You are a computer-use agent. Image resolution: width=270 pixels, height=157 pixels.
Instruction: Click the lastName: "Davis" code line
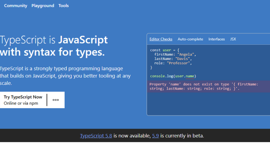click(x=173, y=59)
